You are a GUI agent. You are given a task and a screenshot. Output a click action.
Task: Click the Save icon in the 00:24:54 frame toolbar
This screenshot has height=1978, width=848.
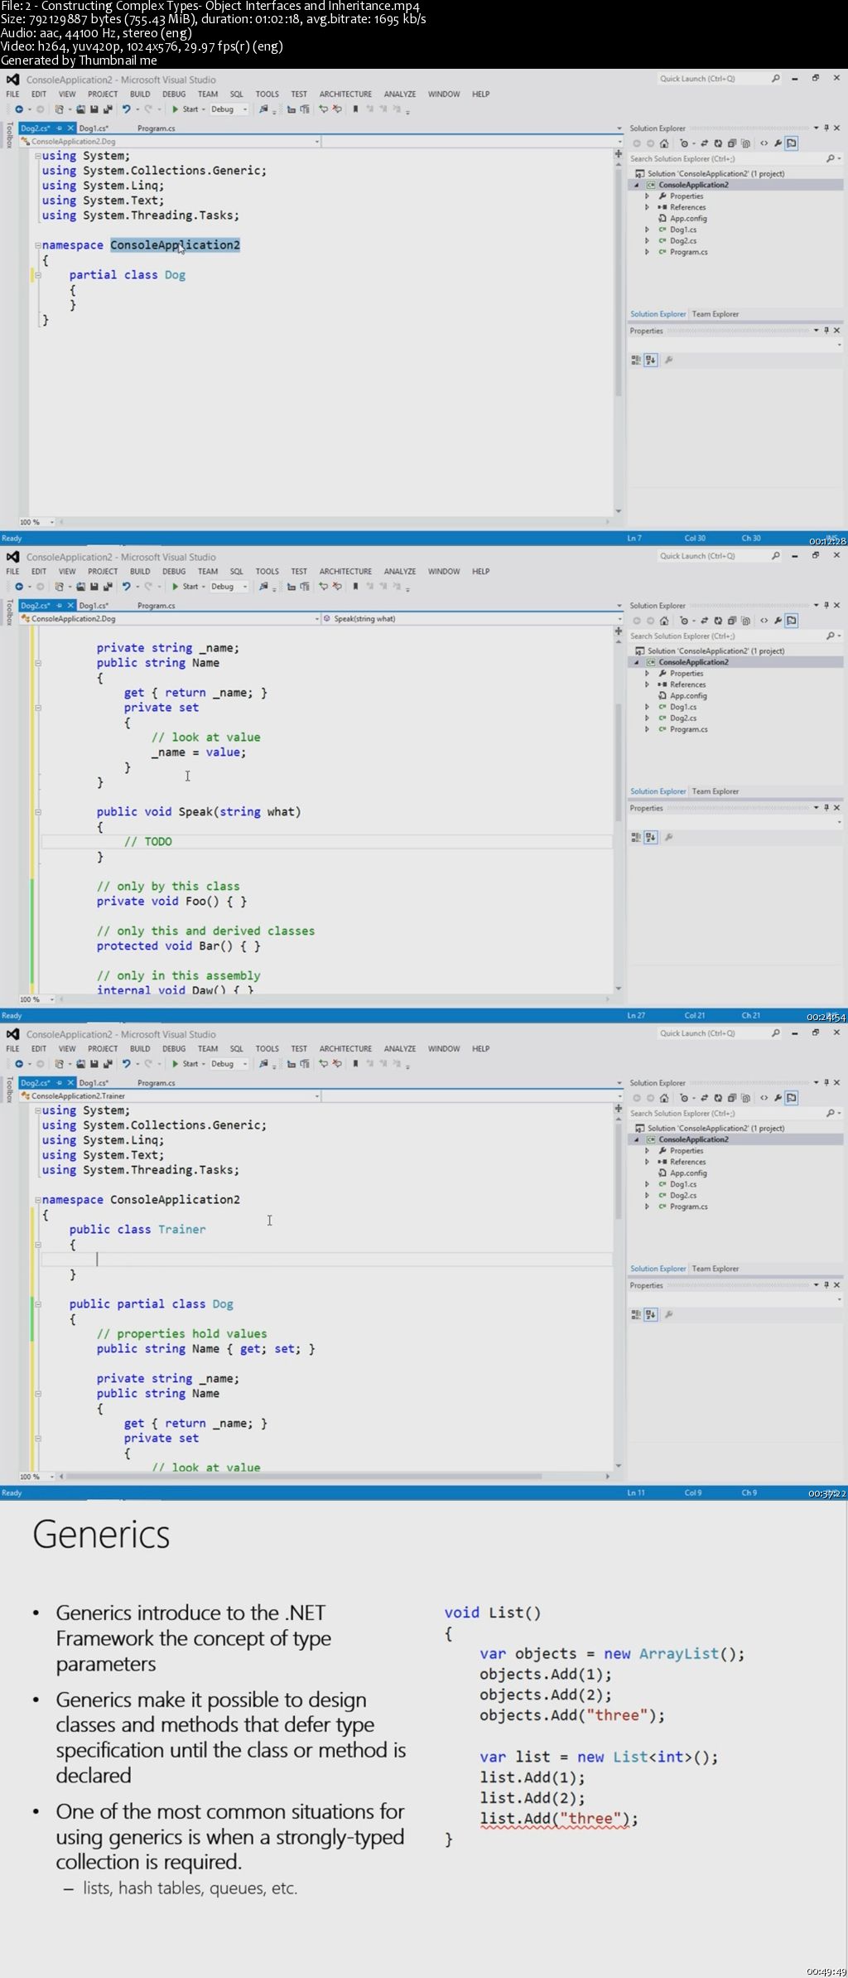(94, 587)
